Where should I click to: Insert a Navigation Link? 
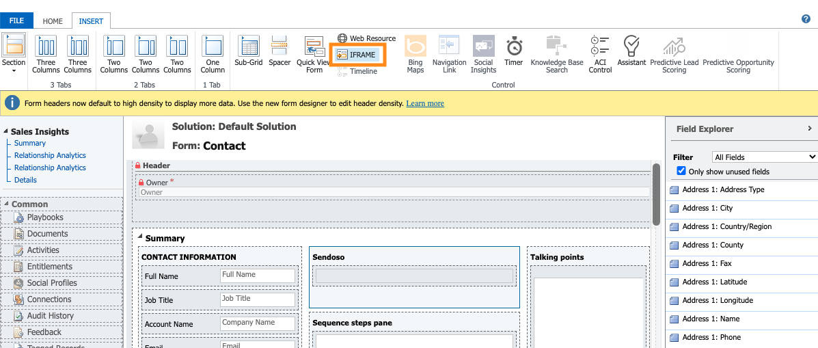tap(449, 54)
